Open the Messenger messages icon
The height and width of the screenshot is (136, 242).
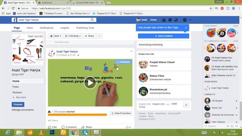pos(170,20)
